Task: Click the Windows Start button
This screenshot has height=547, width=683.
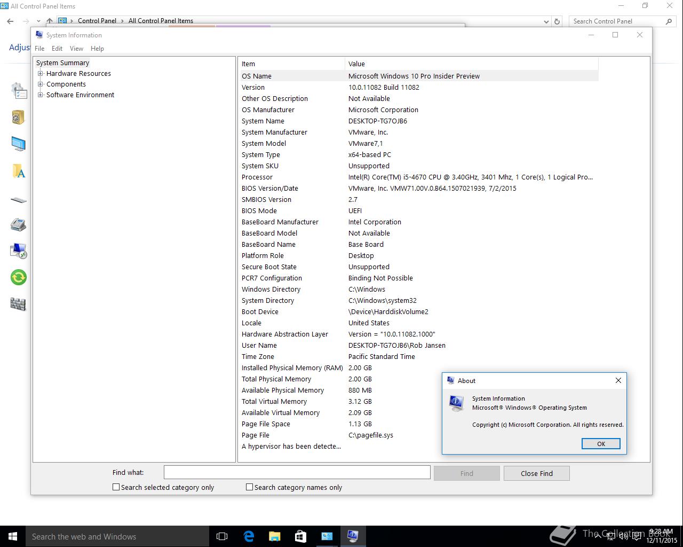Action: point(13,536)
